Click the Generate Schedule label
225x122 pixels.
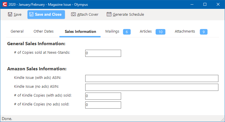coord(128,14)
